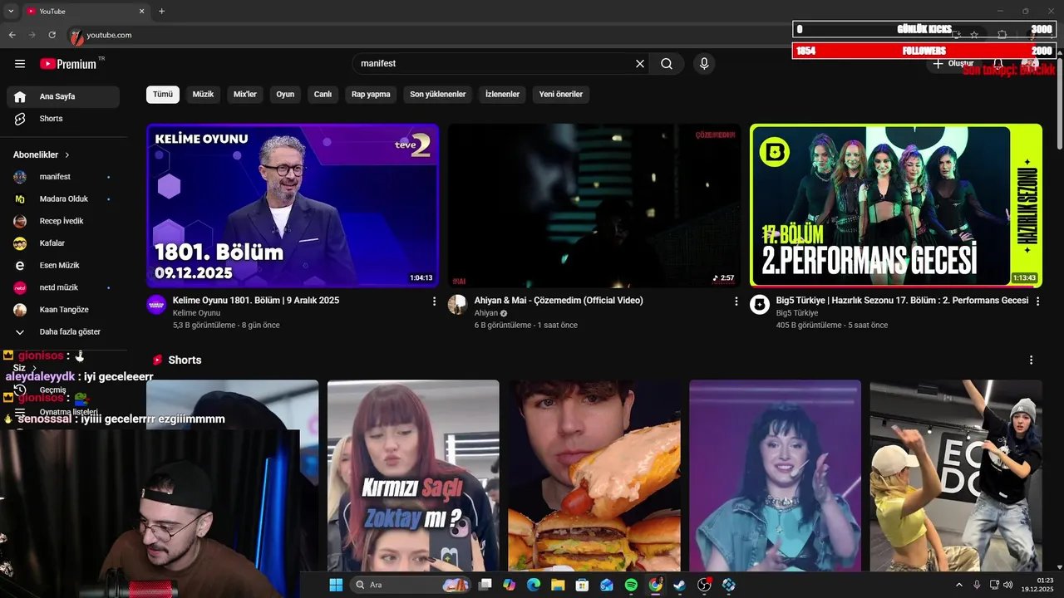The height and width of the screenshot is (598, 1064).
Task: Go back with the browser back arrow
Action: (12, 35)
